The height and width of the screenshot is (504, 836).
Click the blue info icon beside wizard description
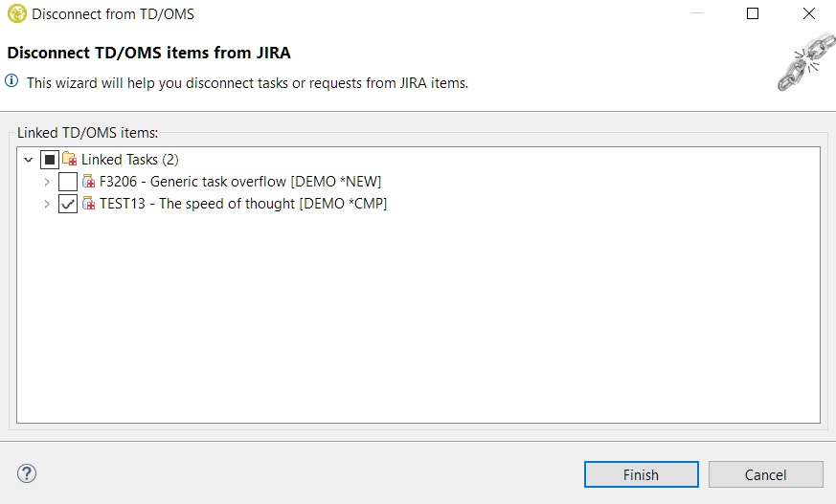click(12, 82)
